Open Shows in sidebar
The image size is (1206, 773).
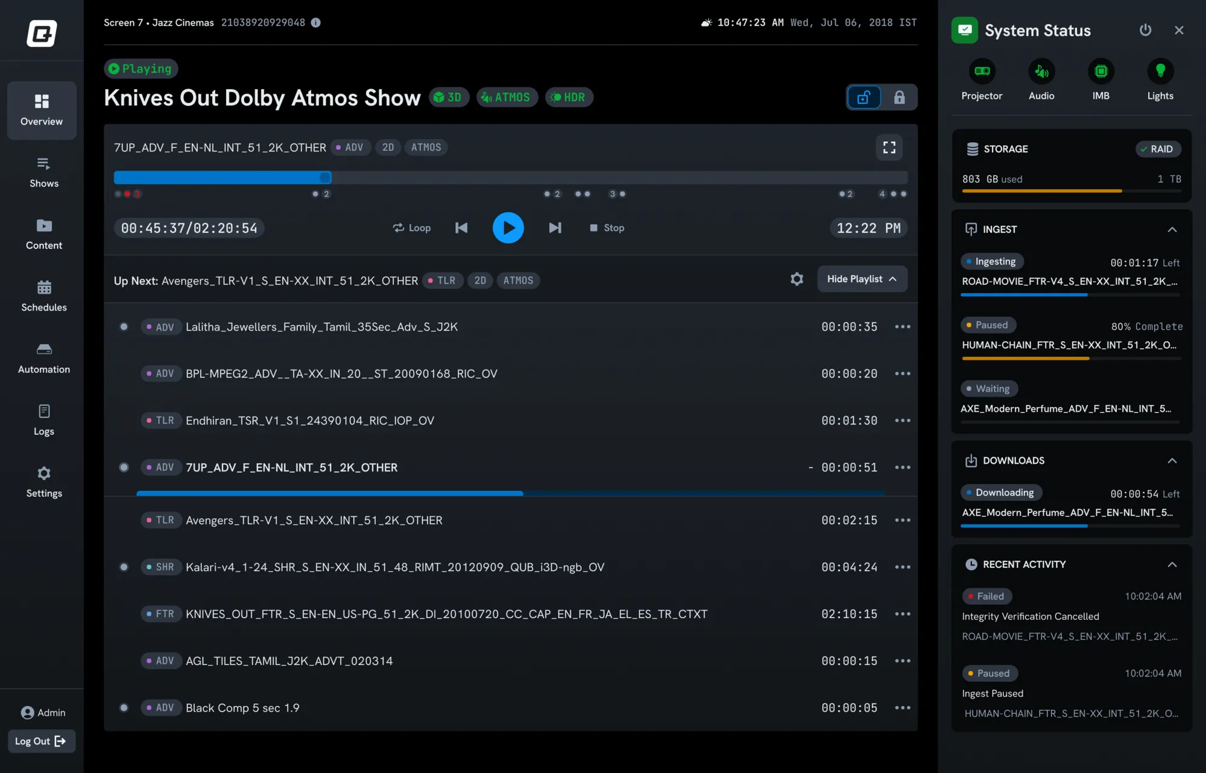click(44, 172)
